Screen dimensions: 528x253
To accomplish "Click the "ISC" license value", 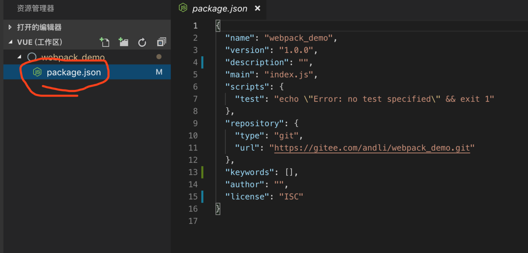I will coord(291,197).
